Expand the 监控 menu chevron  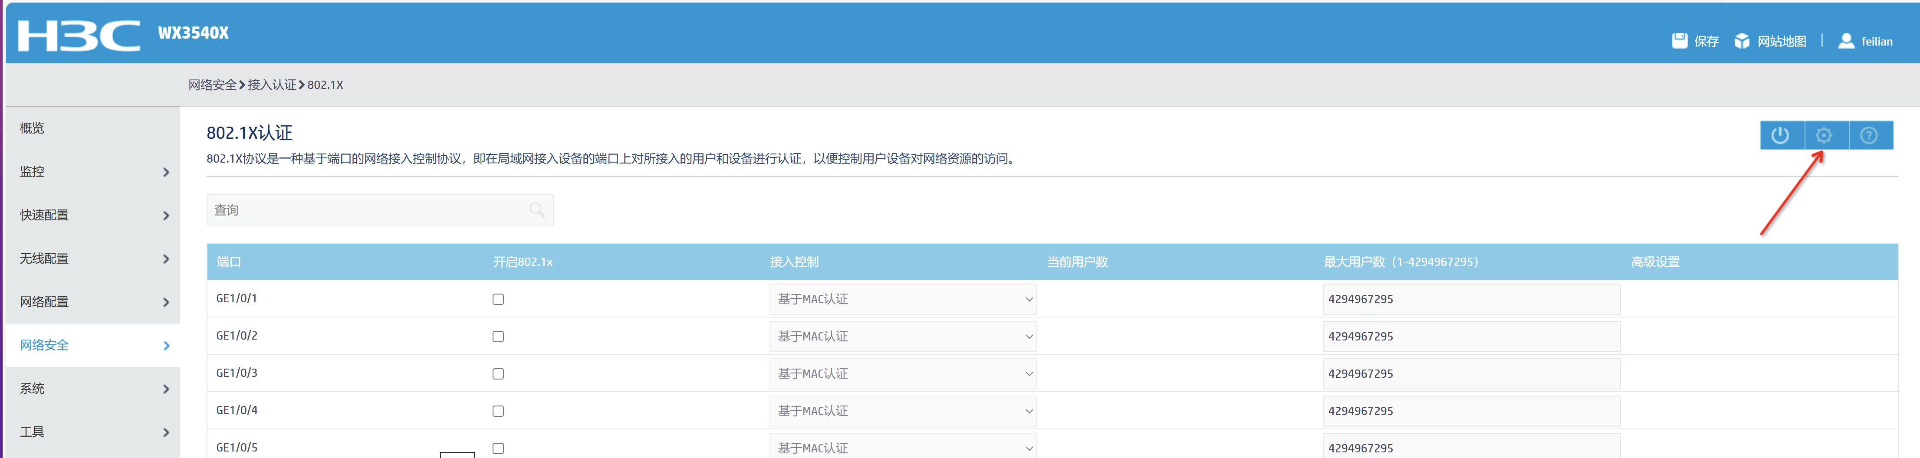click(166, 172)
